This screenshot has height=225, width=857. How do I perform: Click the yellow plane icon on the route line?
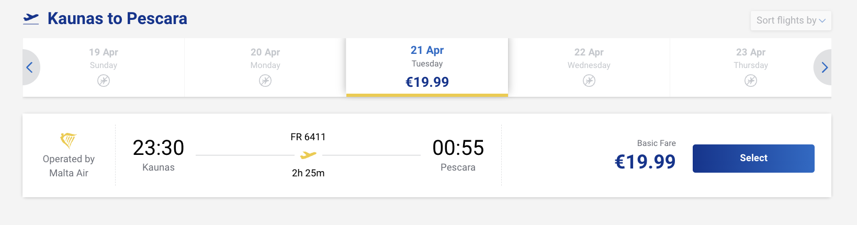308,155
